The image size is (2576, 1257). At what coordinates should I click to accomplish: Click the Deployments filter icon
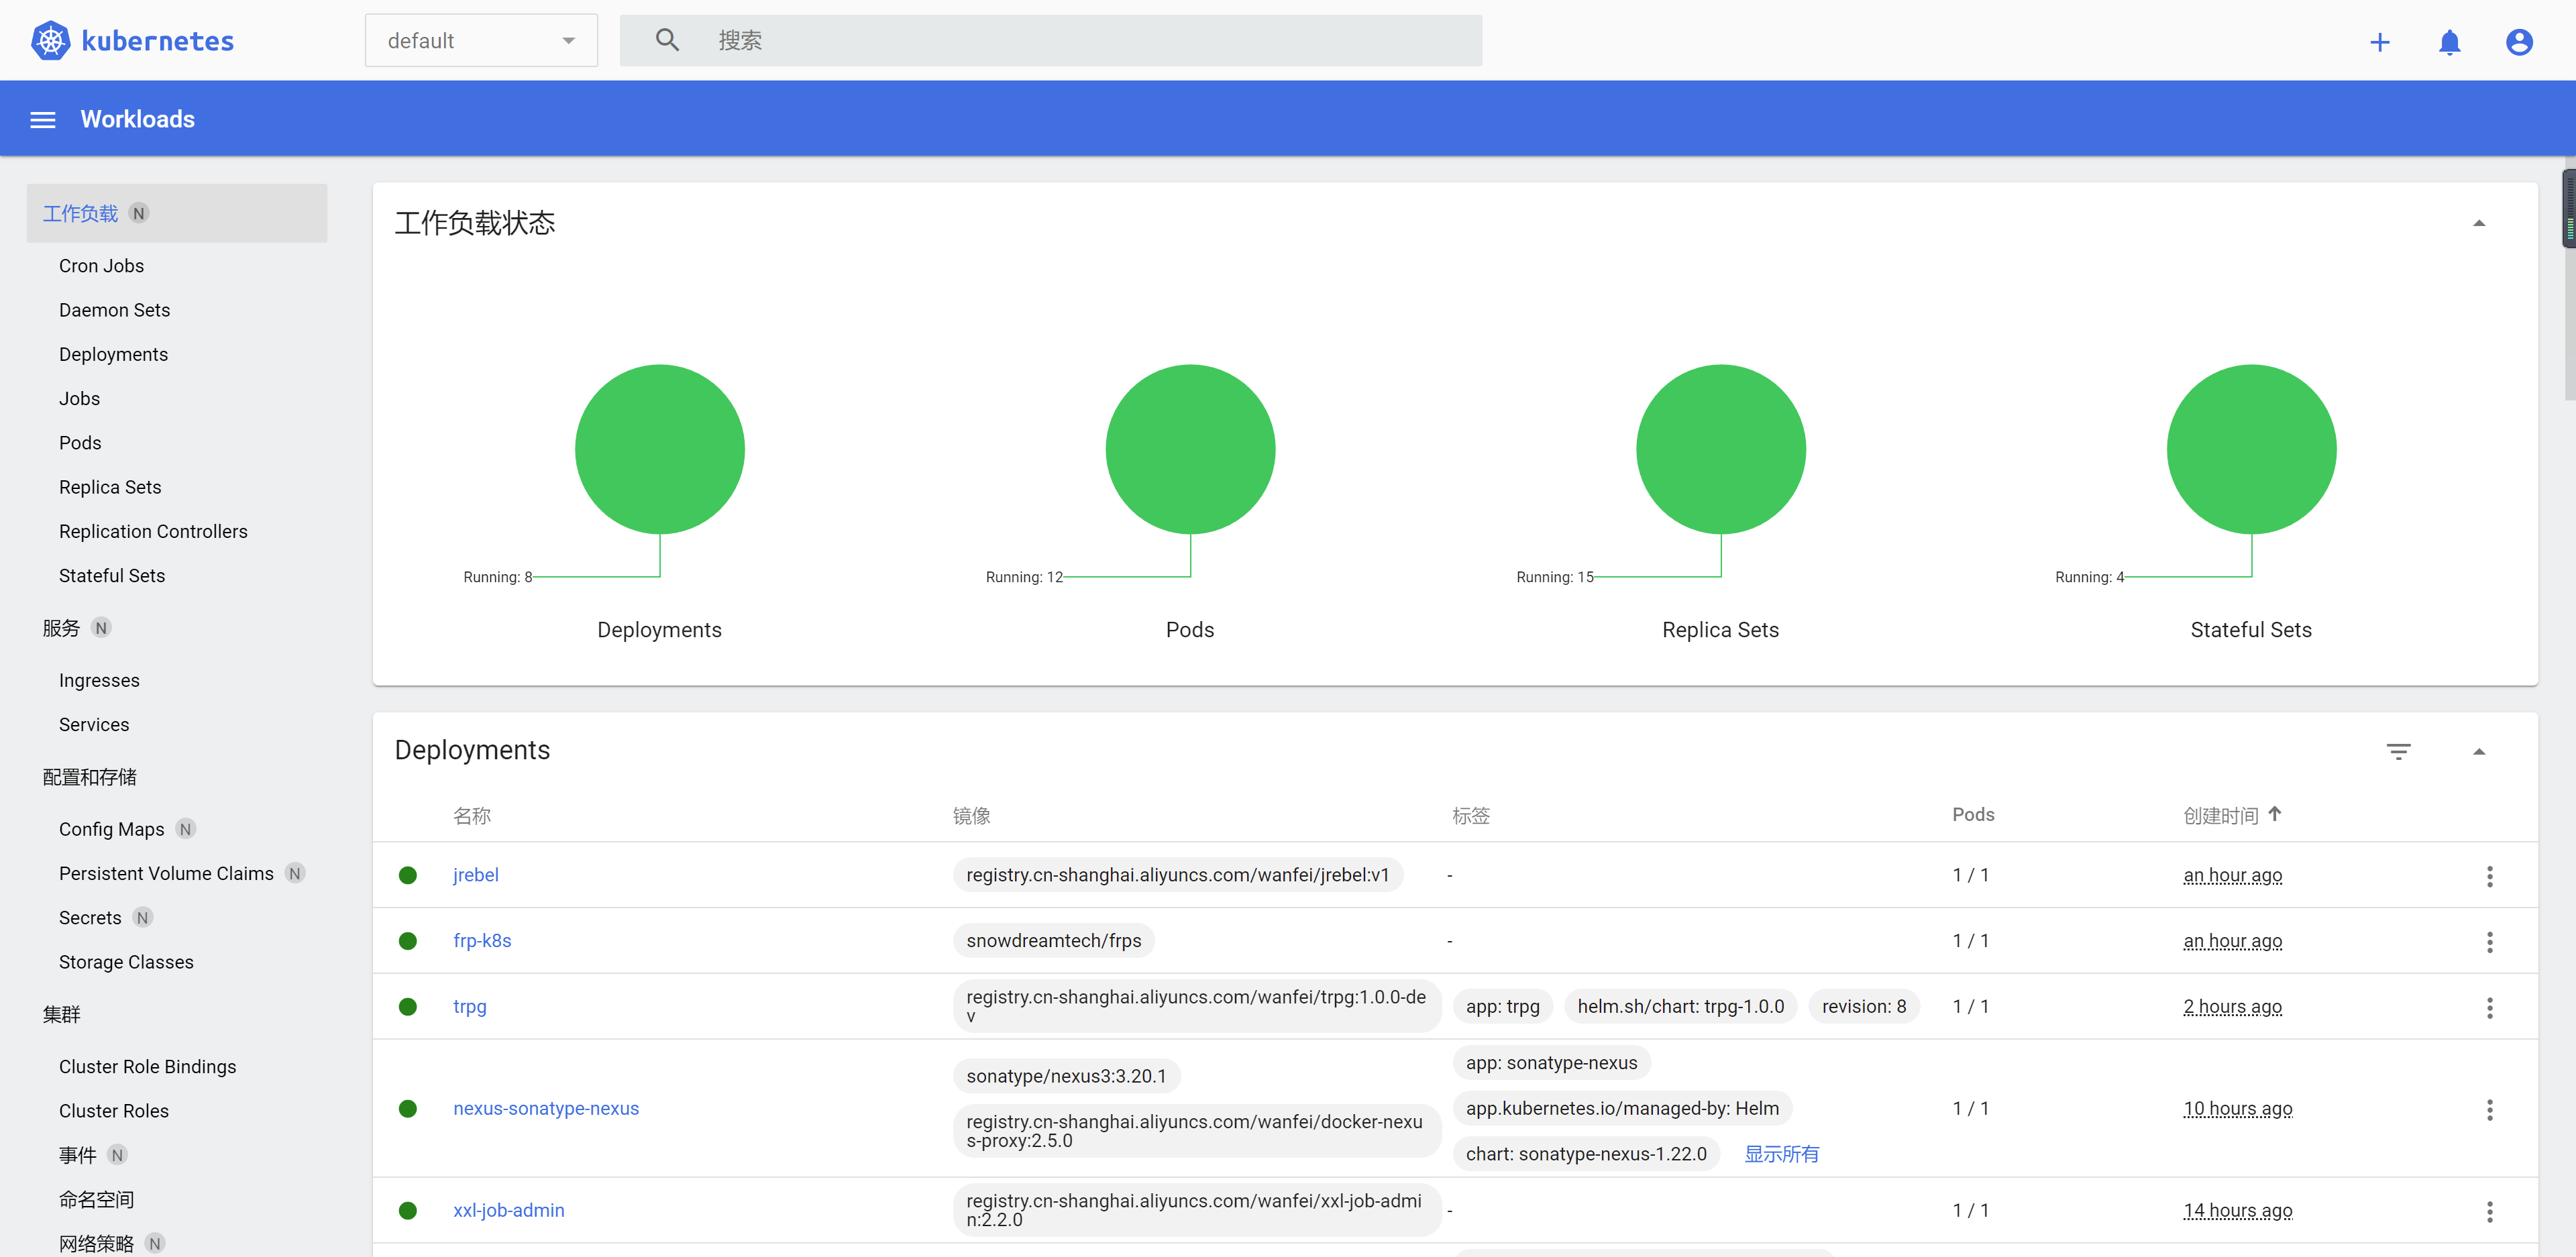(2398, 751)
